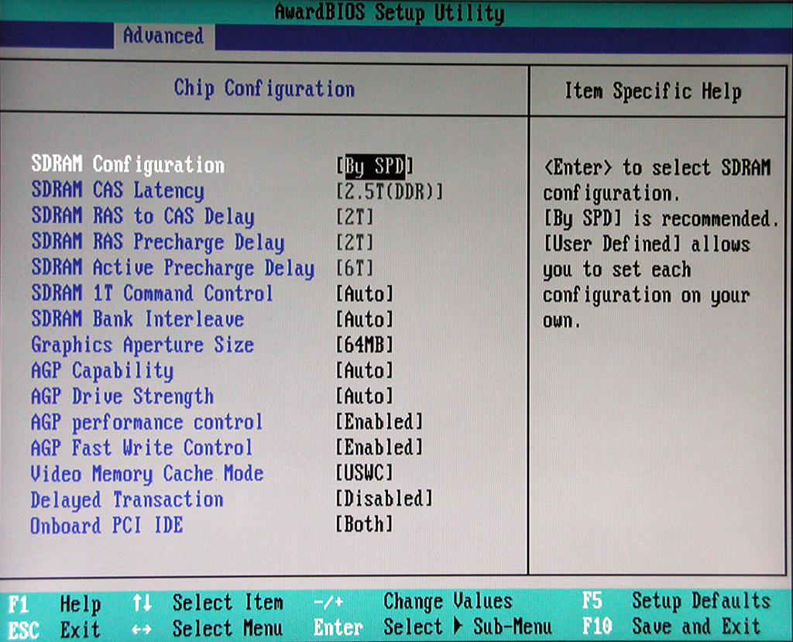The width and height of the screenshot is (793, 642).
Task: Select Video Memory Cache Mode label
Action: pos(147,474)
